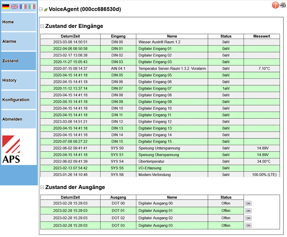Viewport: 287px width, 237px height.
Task: Select 'Speisung Unterspannung' name cell
Action: tap(172, 148)
